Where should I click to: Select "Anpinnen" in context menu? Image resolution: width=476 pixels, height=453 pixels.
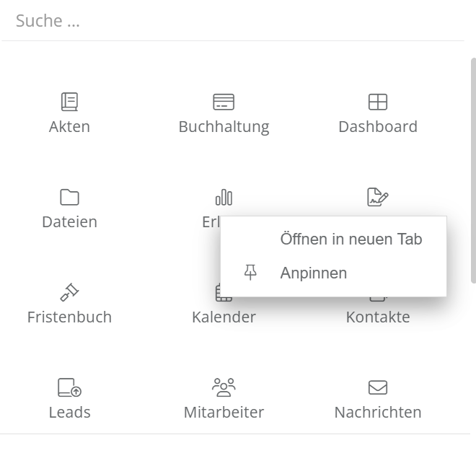[314, 273]
